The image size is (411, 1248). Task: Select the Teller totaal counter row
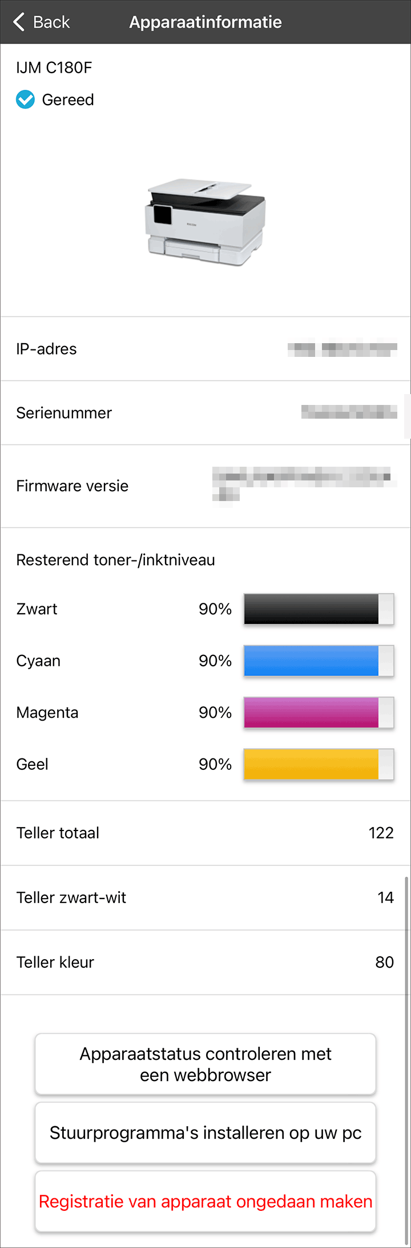(x=205, y=833)
